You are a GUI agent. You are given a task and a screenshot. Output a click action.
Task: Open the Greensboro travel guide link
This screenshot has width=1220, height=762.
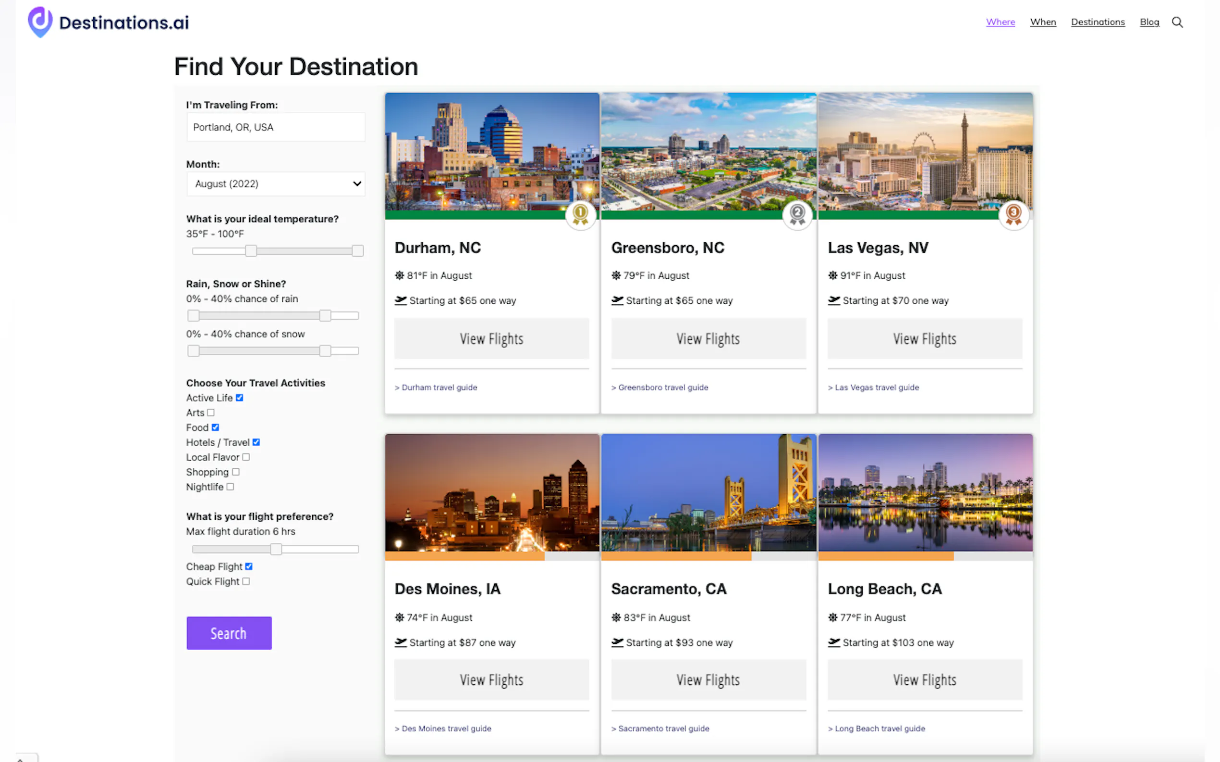click(x=663, y=387)
